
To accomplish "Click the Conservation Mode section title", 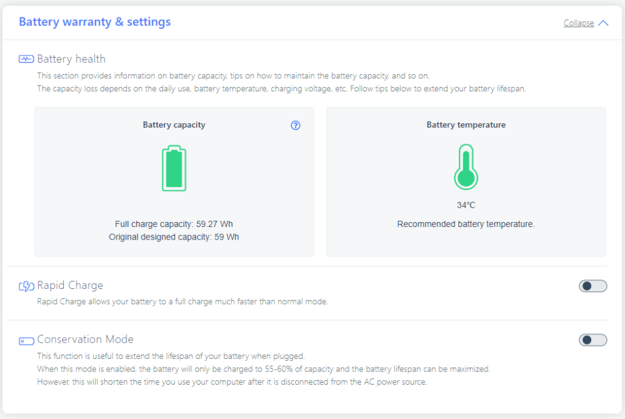I will [x=85, y=339].
